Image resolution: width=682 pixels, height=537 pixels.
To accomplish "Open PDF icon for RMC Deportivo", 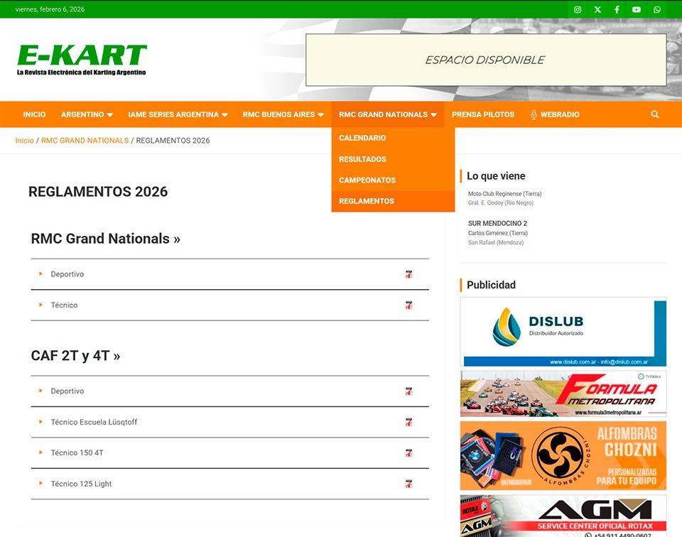I will coord(408,274).
